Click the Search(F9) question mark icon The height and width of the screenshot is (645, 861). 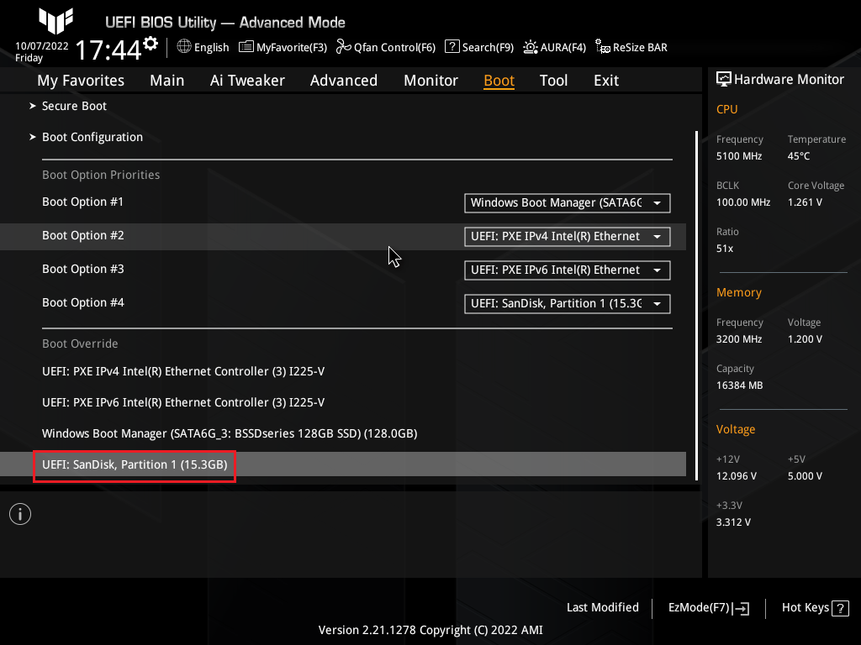452,47
